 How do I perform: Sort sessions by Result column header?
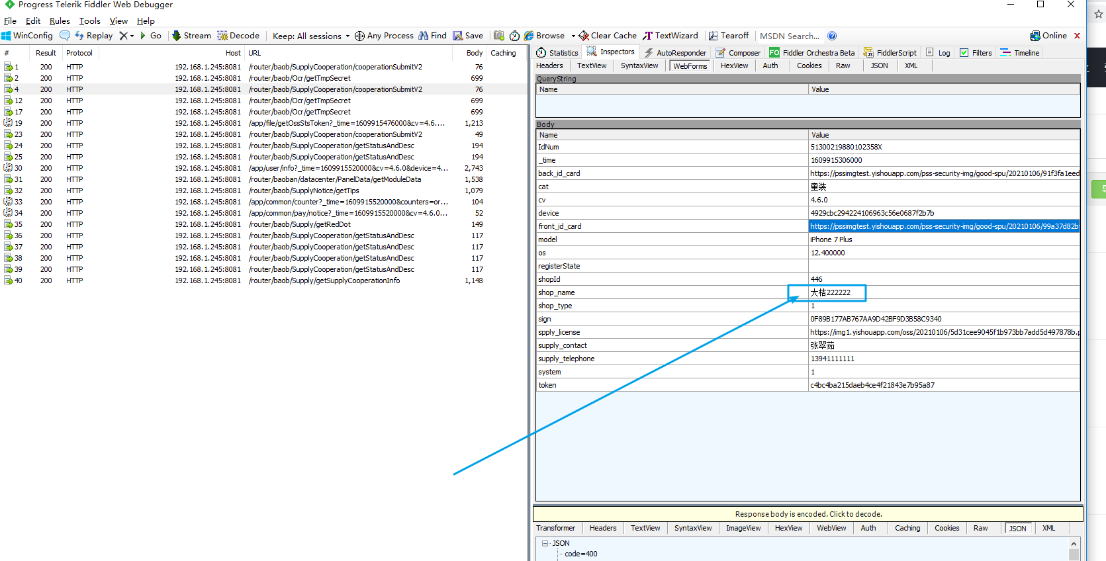coord(46,53)
